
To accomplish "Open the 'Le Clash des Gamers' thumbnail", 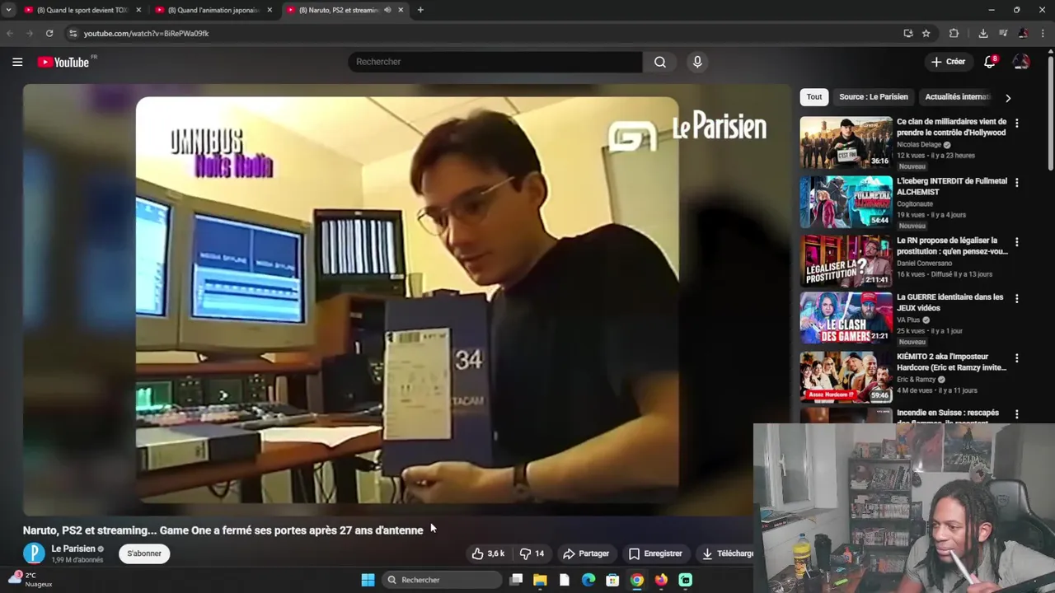I will point(846,318).
